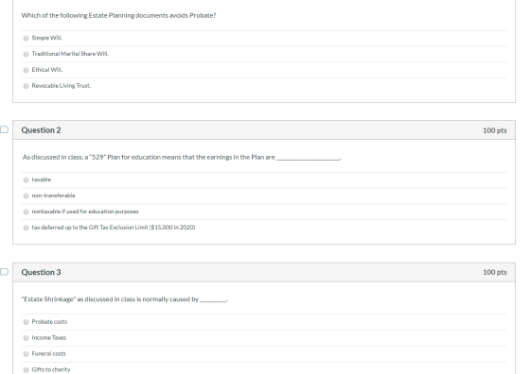Click the 529 Plan question text
The width and height of the screenshot is (530, 374).
pyautogui.click(x=182, y=157)
